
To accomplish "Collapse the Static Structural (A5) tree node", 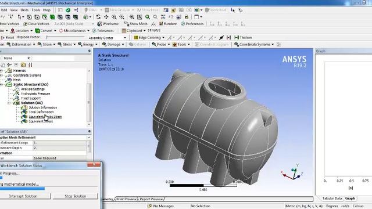I will click(x=1, y=85).
